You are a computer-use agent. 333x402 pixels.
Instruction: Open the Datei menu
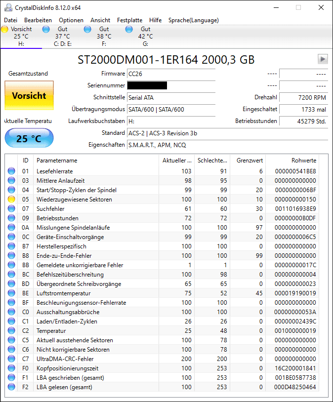click(11, 20)
